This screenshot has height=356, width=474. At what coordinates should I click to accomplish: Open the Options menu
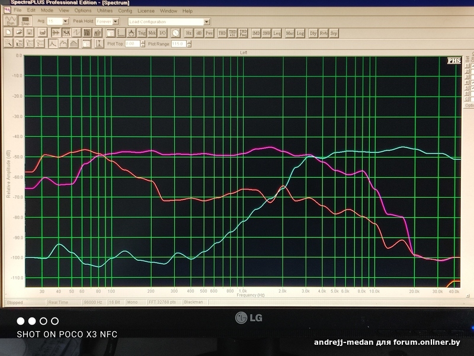click(x=83, y=11)
